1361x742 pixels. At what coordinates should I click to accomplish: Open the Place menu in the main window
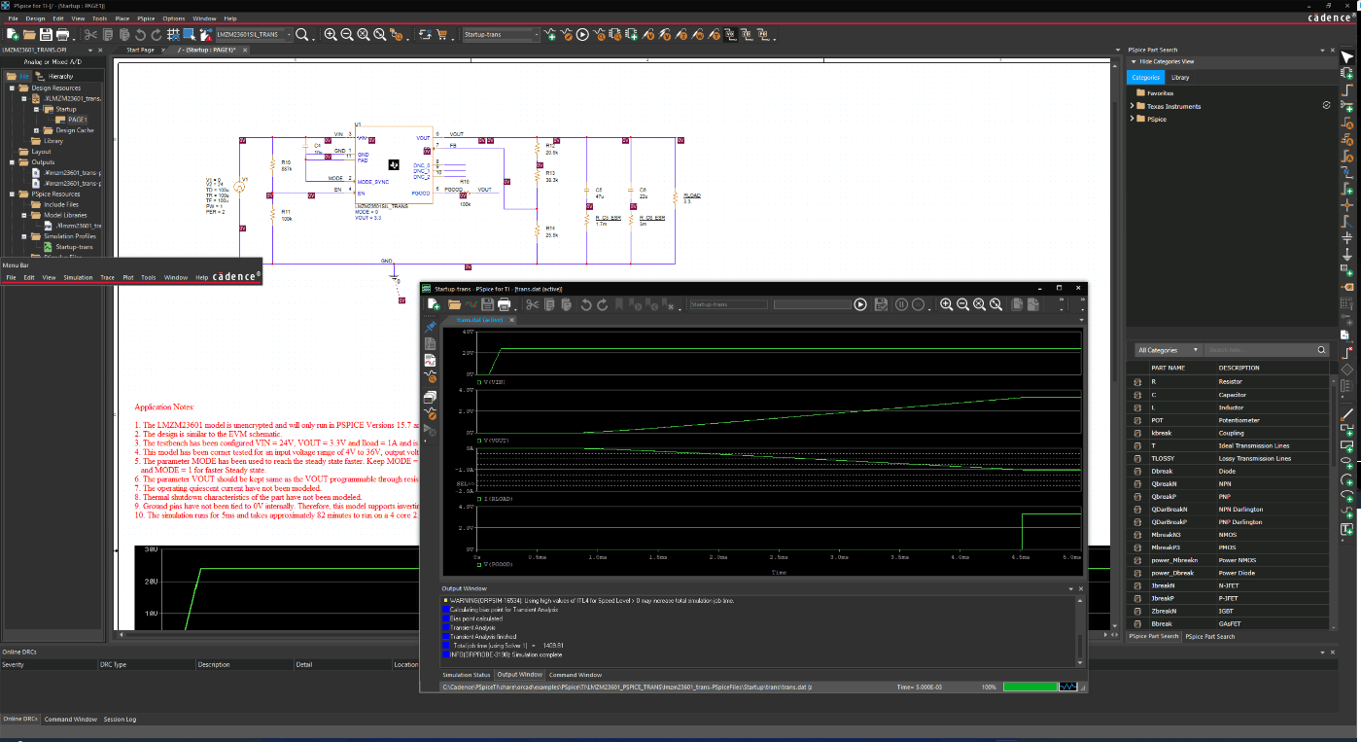(x=122, y=18)
